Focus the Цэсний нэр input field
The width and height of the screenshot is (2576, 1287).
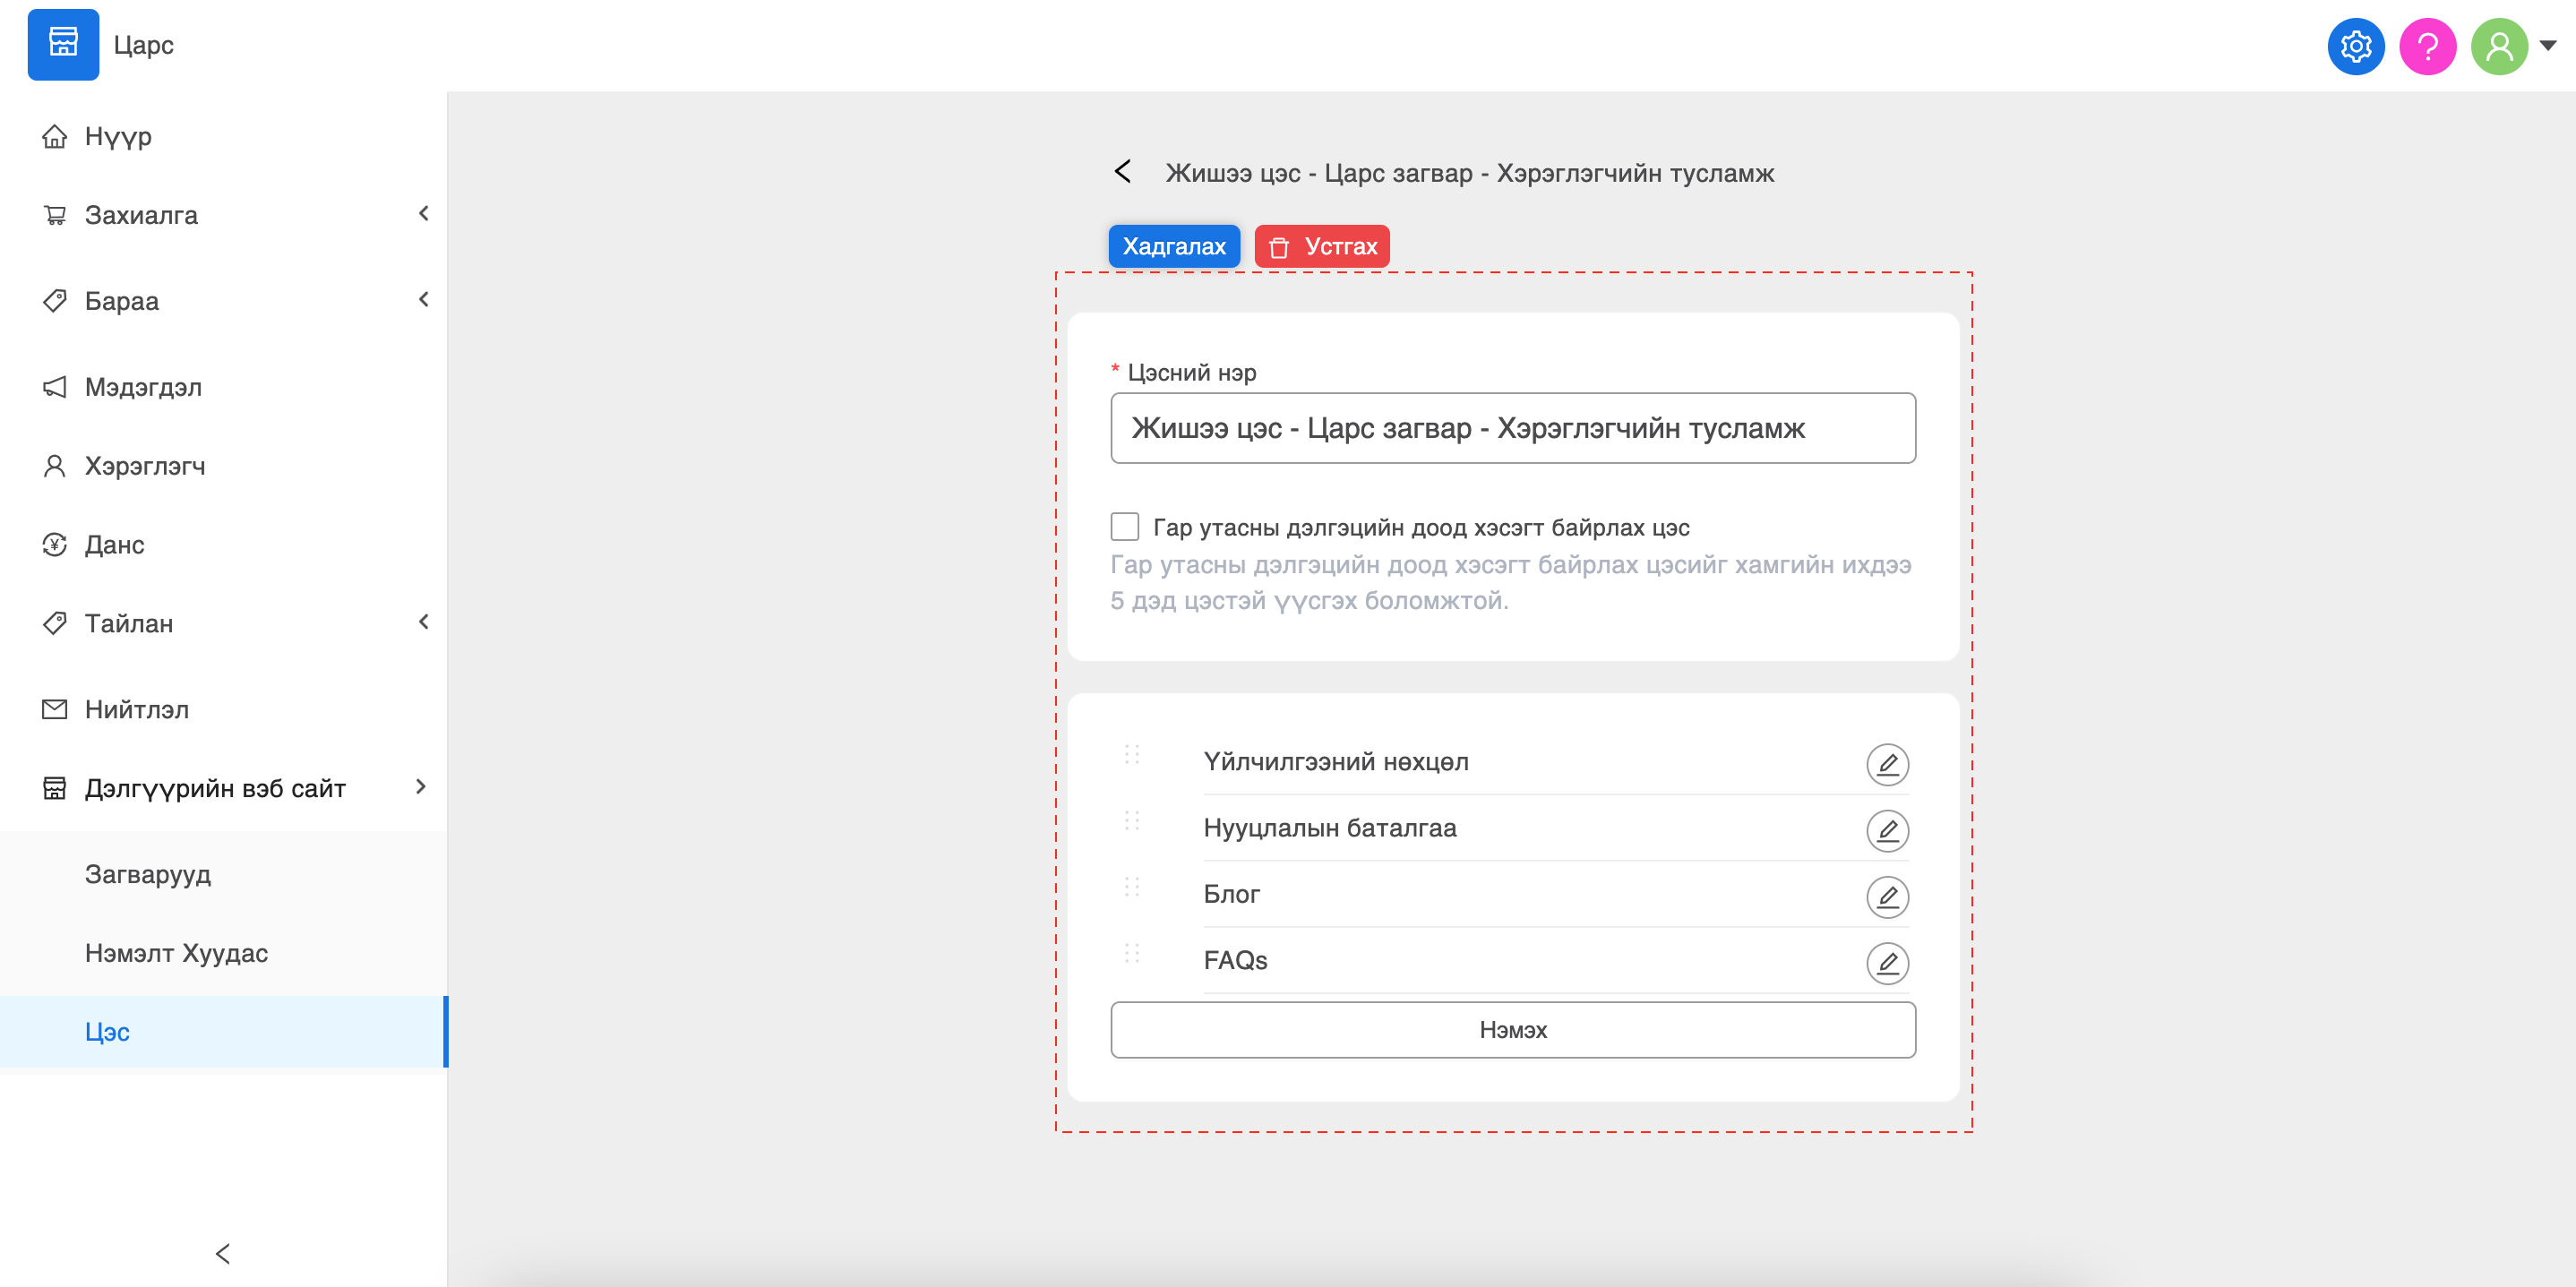click(x=1513, y=428)
